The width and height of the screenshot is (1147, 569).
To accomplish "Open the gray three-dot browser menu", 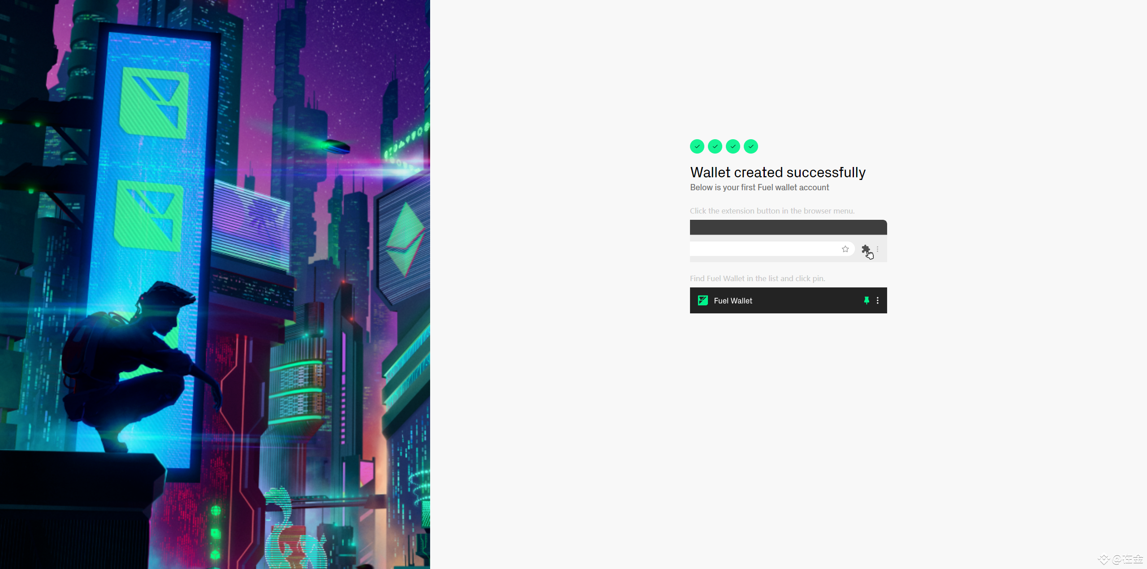I will pos(877,249).
